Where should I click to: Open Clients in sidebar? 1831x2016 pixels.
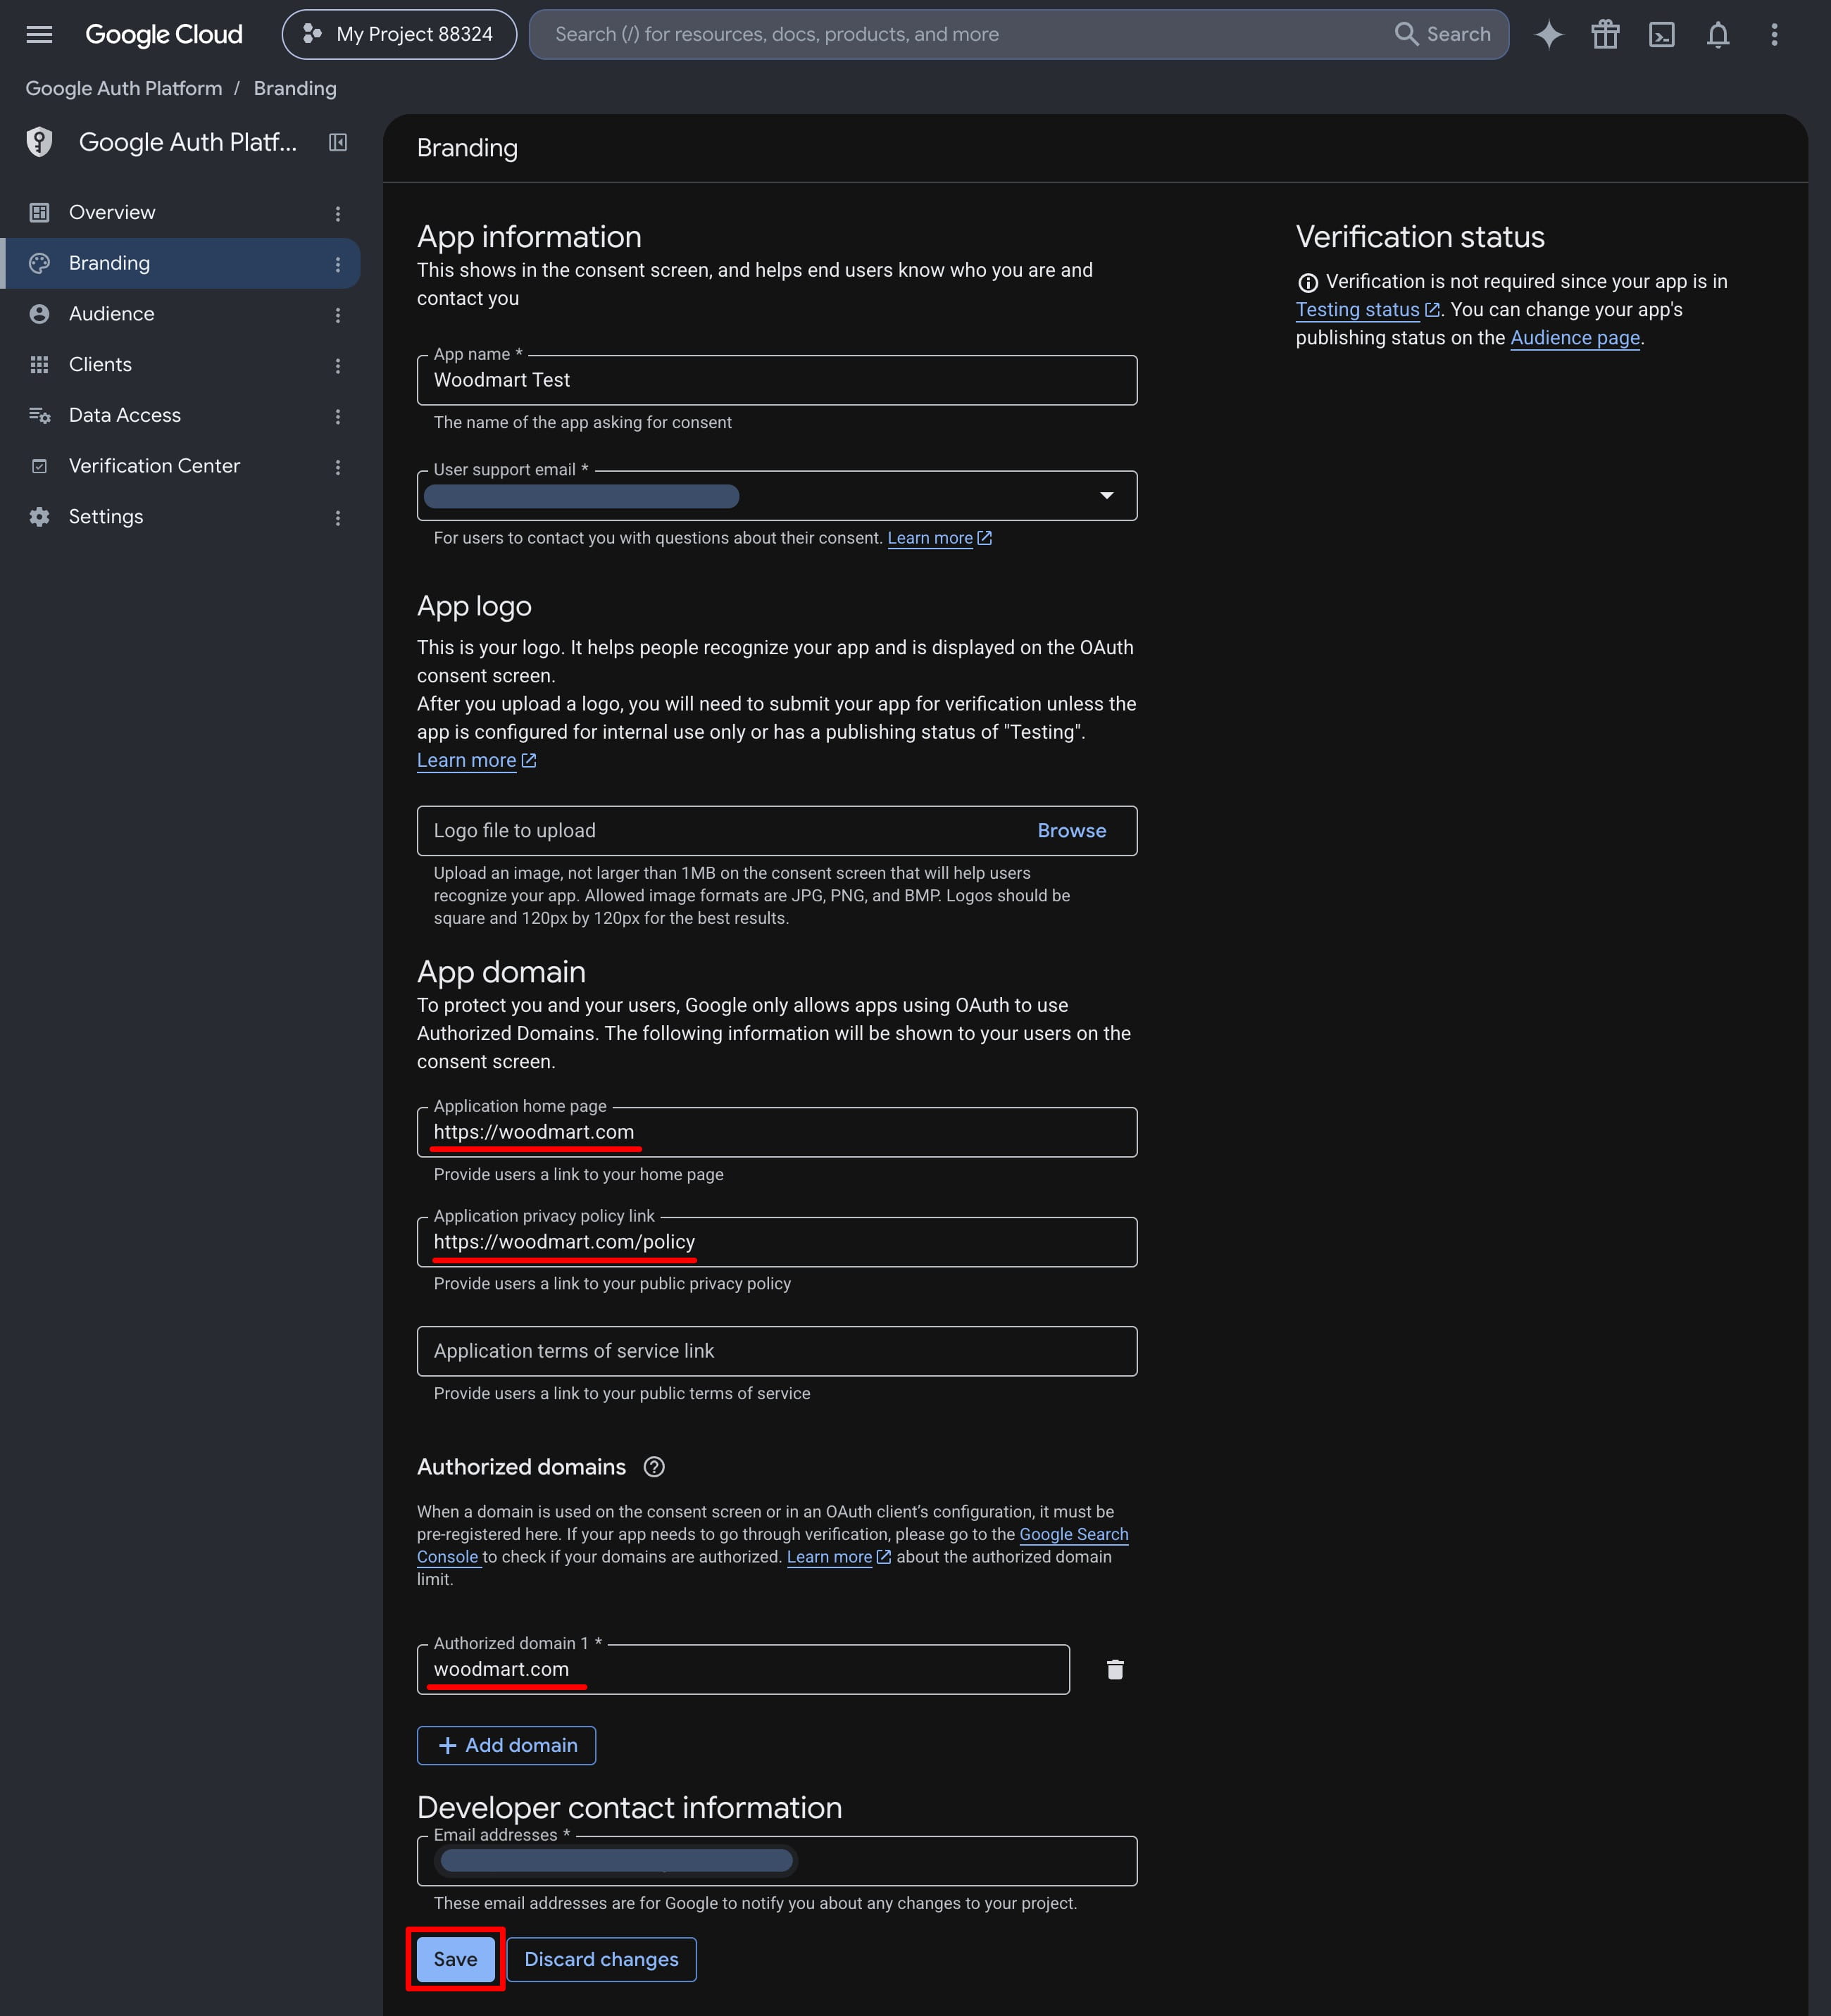180,364
